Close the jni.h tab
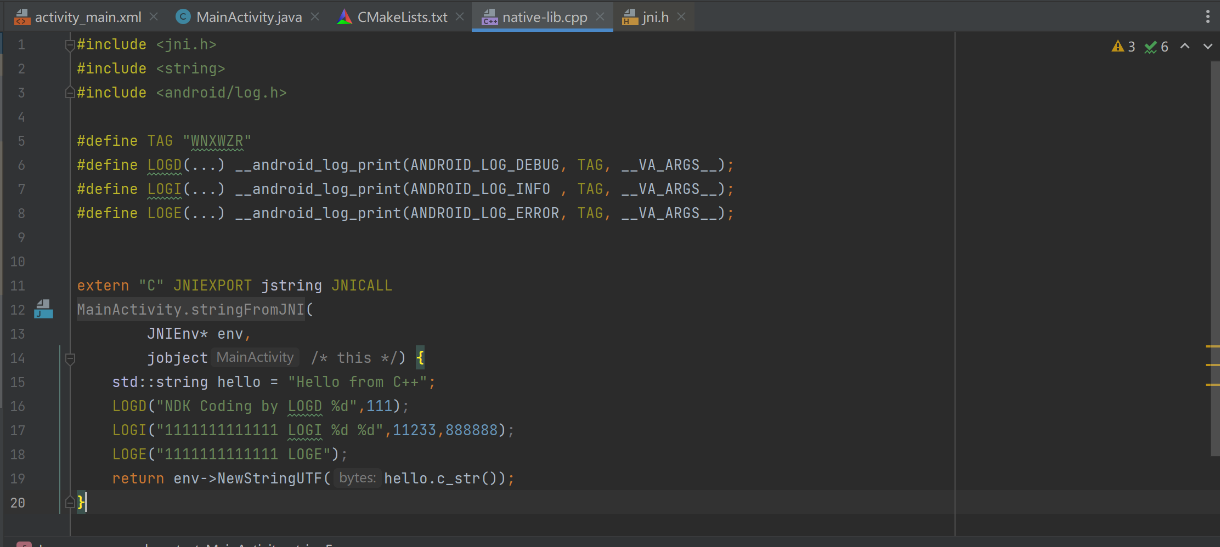 tap(681, 17)
